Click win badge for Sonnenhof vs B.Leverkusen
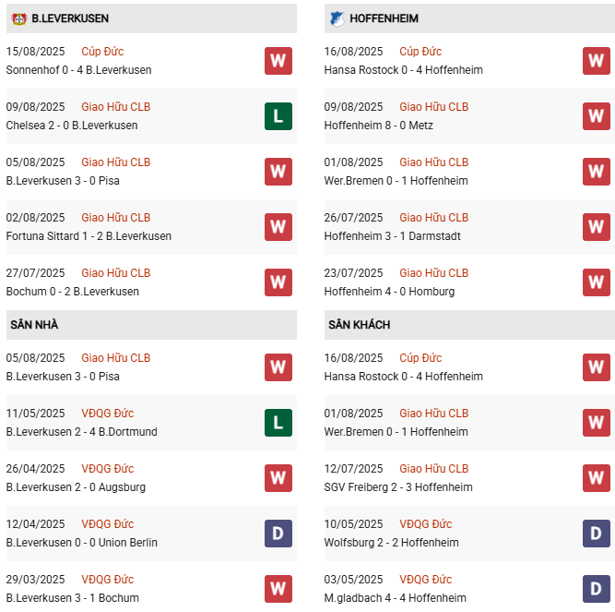This screenshot has height=612, width=615. [x=278, y=61]
